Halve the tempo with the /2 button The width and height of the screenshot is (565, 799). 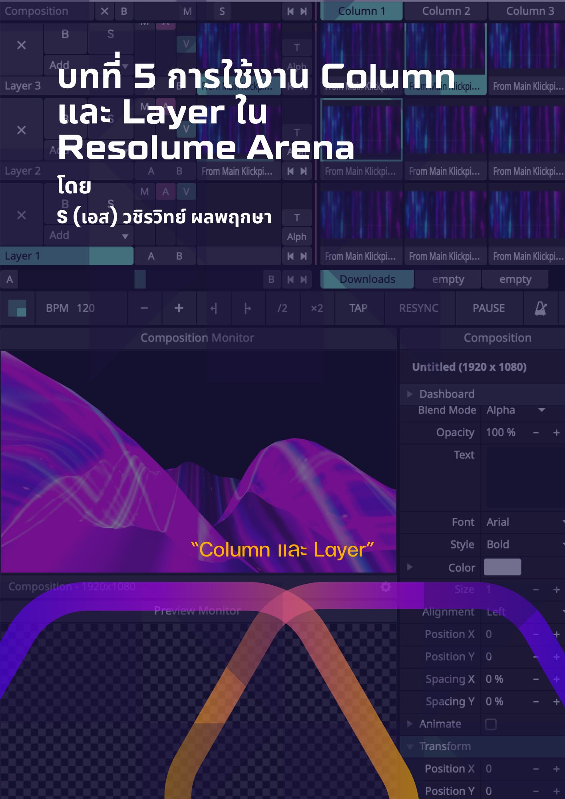point(282,308)
